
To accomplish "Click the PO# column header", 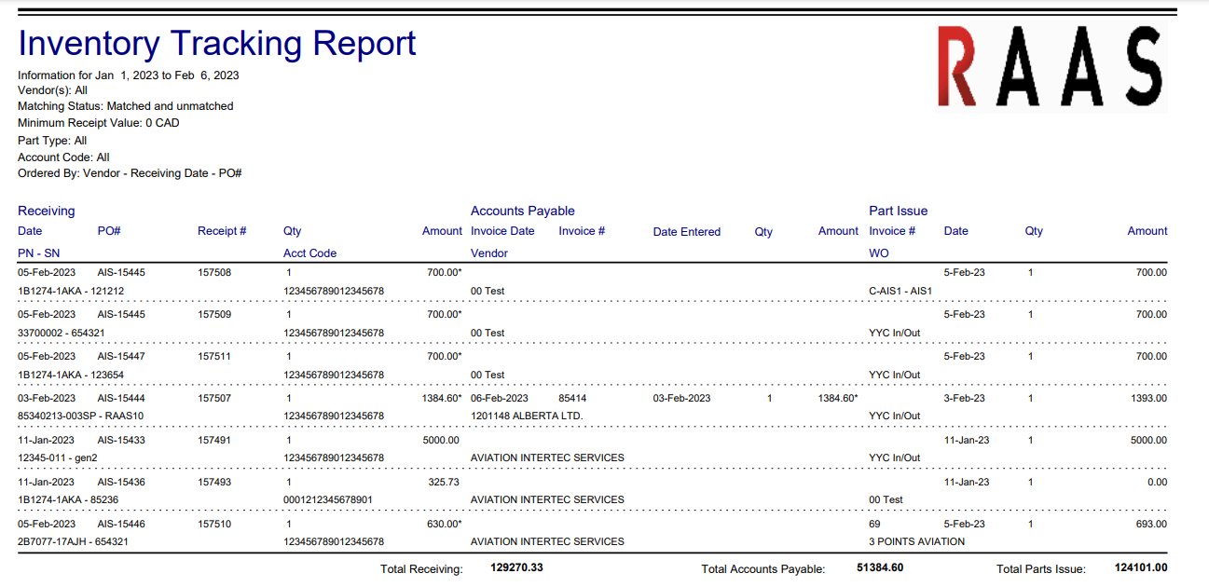I will click(109, 231).
